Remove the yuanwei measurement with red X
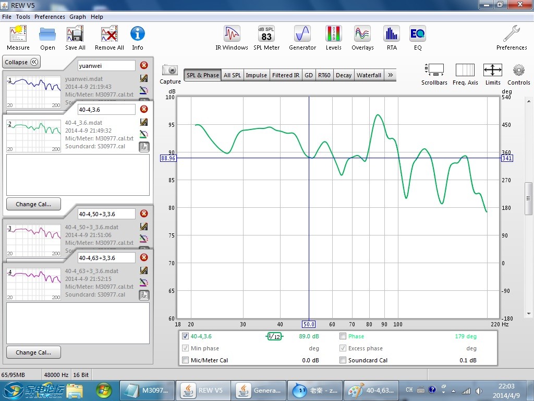Viewport: 534px width, 401px height. pos(144,65)
